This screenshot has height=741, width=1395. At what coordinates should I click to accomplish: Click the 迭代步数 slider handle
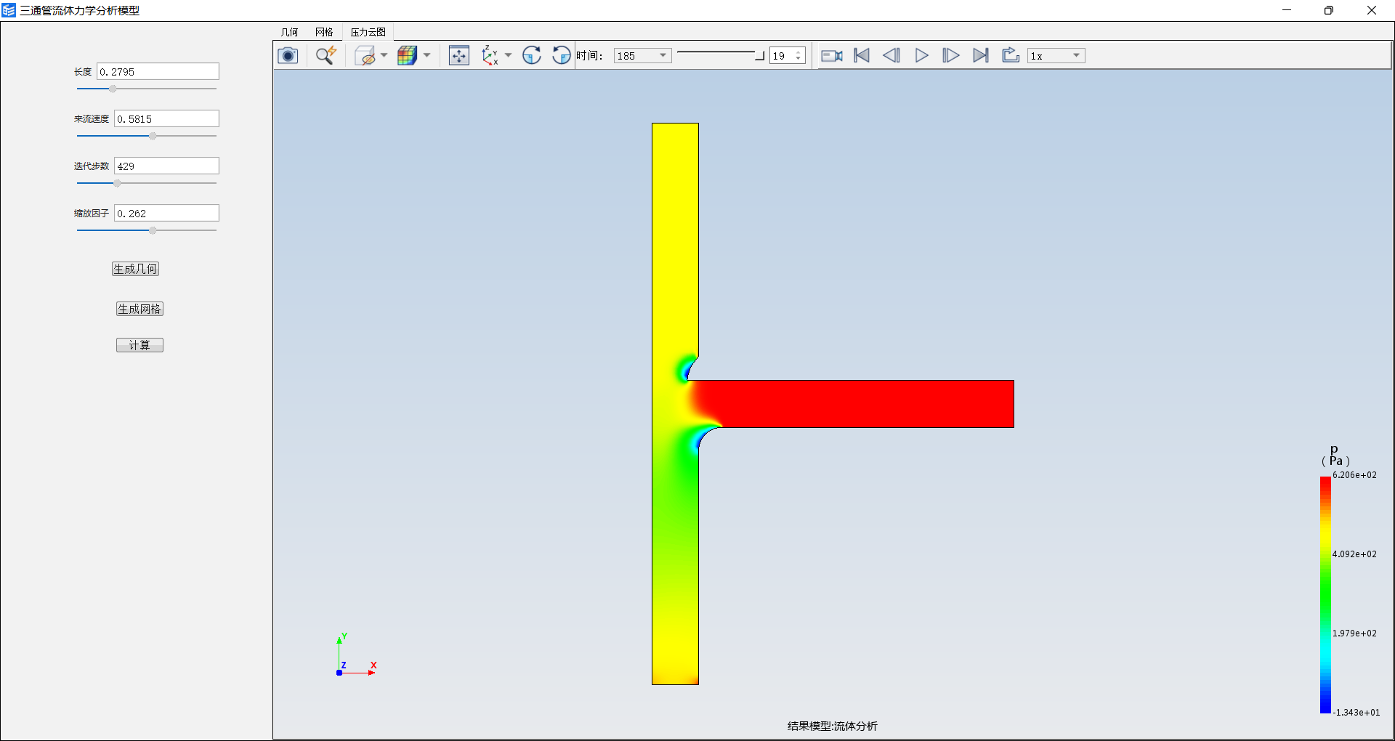click(117, 183)
